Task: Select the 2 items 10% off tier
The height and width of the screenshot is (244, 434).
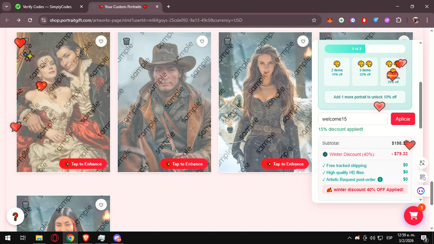Action: click(x=337, y=72)
